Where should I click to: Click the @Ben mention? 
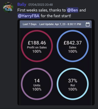point(72,10)
